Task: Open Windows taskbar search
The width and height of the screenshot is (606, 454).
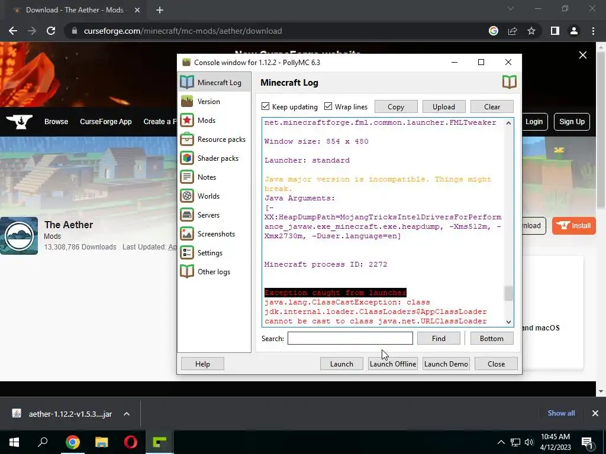Action: click(43, 442)
